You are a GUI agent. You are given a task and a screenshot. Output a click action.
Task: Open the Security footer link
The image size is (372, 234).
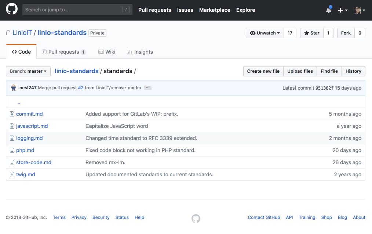[x=101, y=217]
